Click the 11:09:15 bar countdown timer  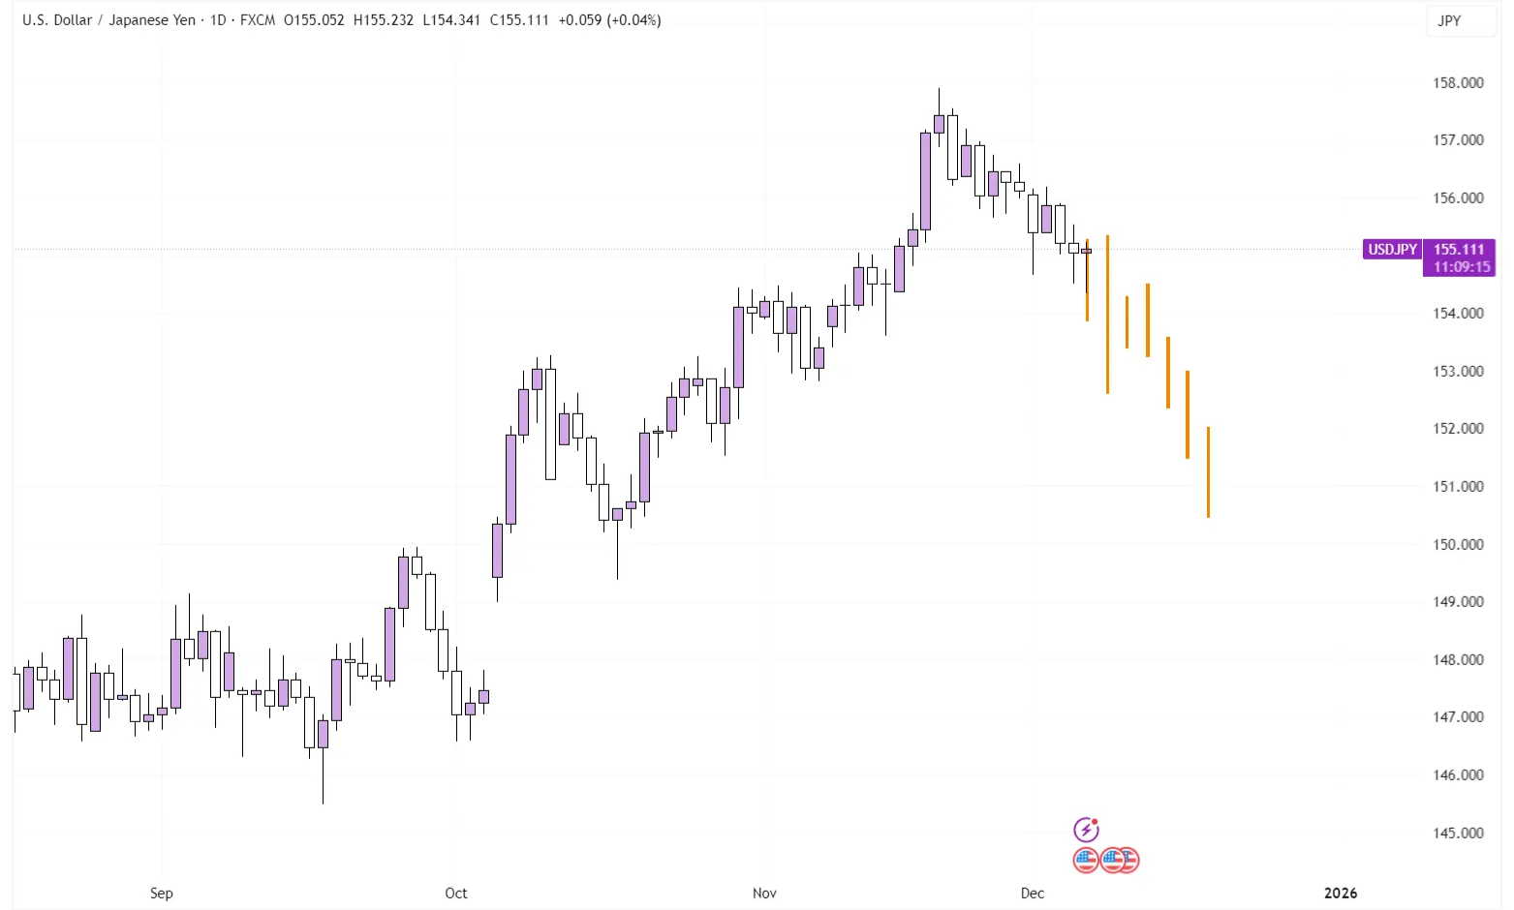click(1462, 267)
